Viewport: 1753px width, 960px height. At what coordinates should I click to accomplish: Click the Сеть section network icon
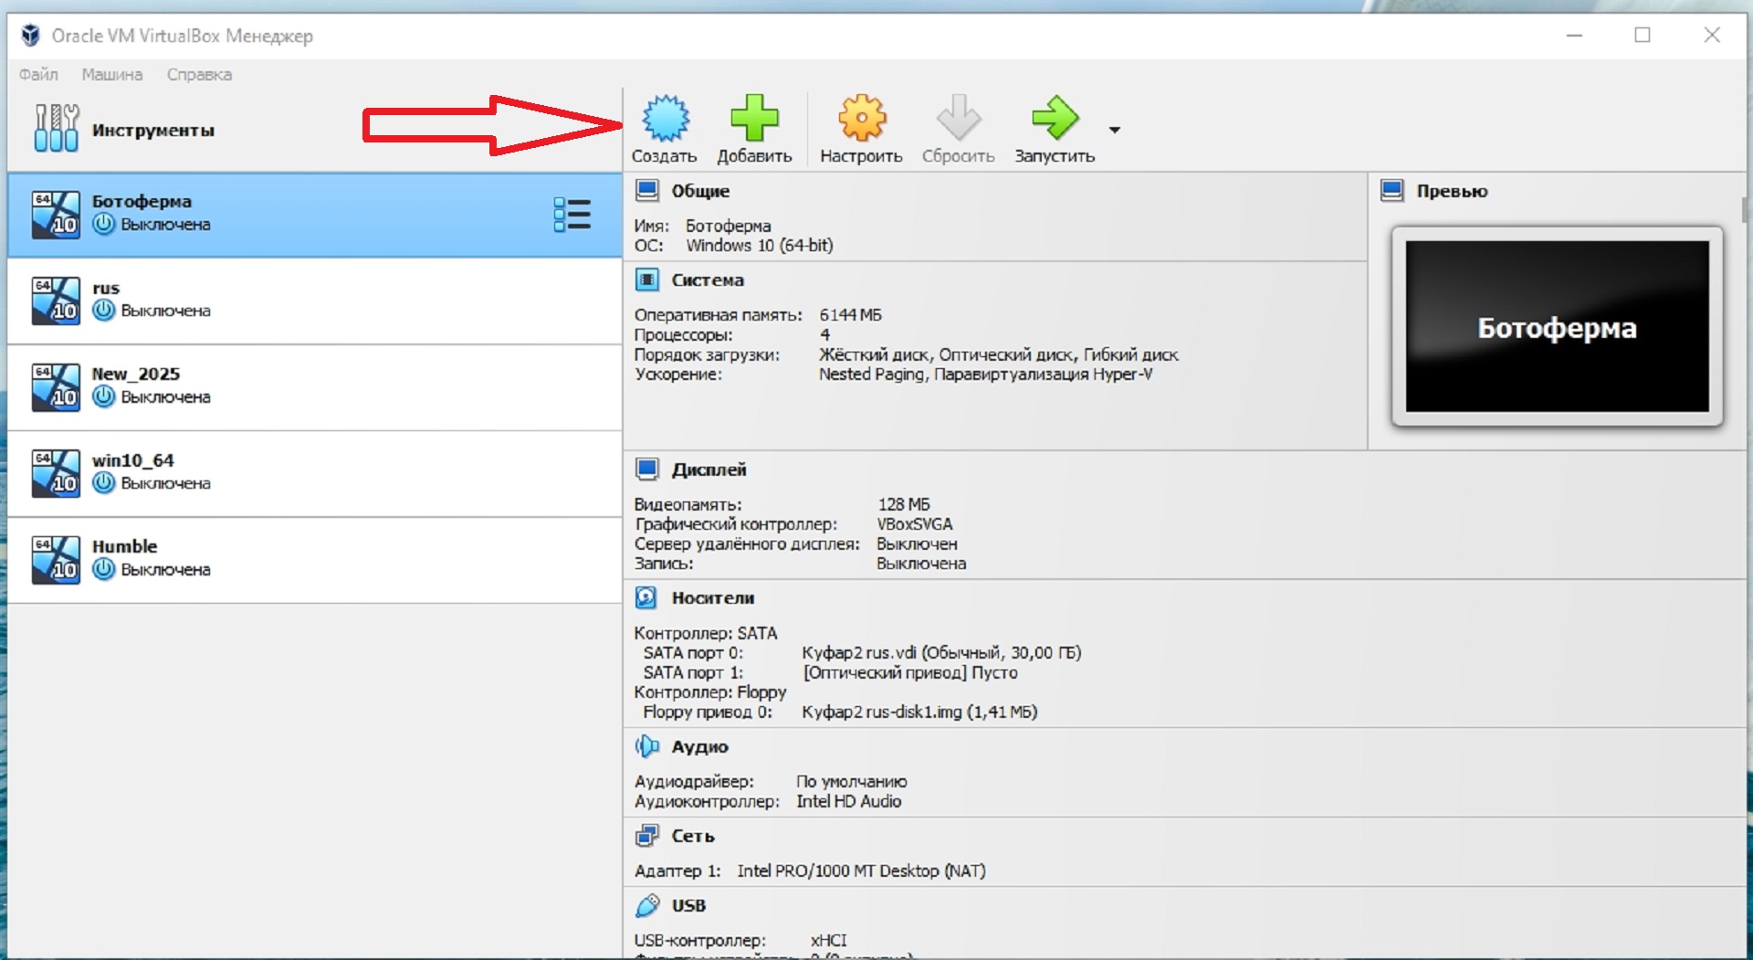coord(646,835)
